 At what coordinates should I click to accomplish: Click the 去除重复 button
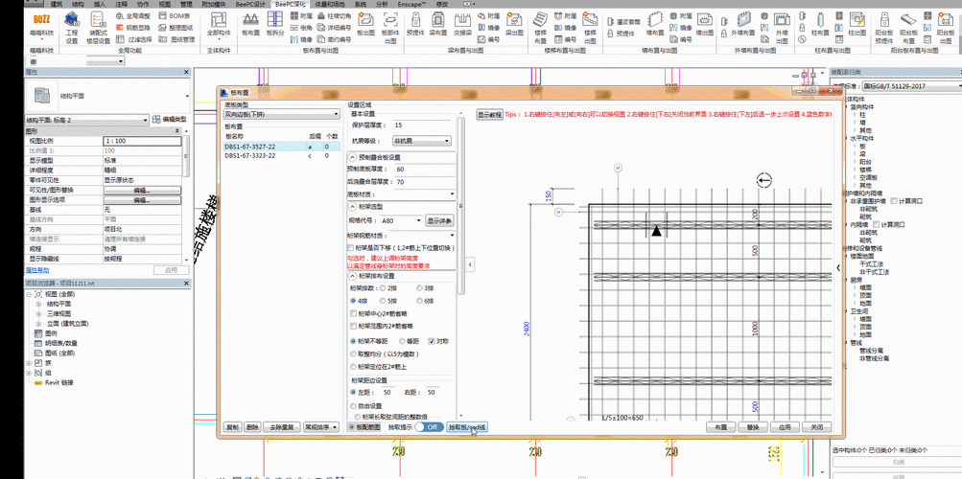coord(282,427)
